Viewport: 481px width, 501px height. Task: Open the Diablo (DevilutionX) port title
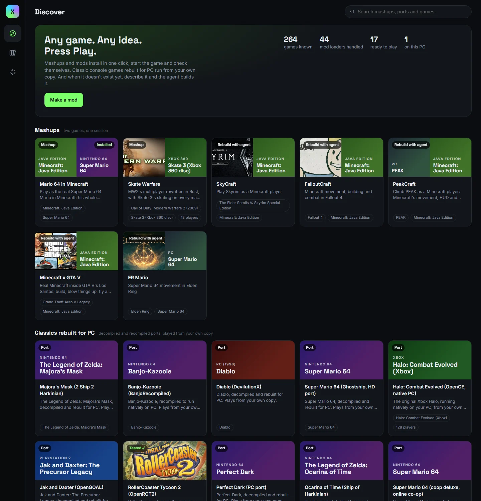[x=239, y=387]
